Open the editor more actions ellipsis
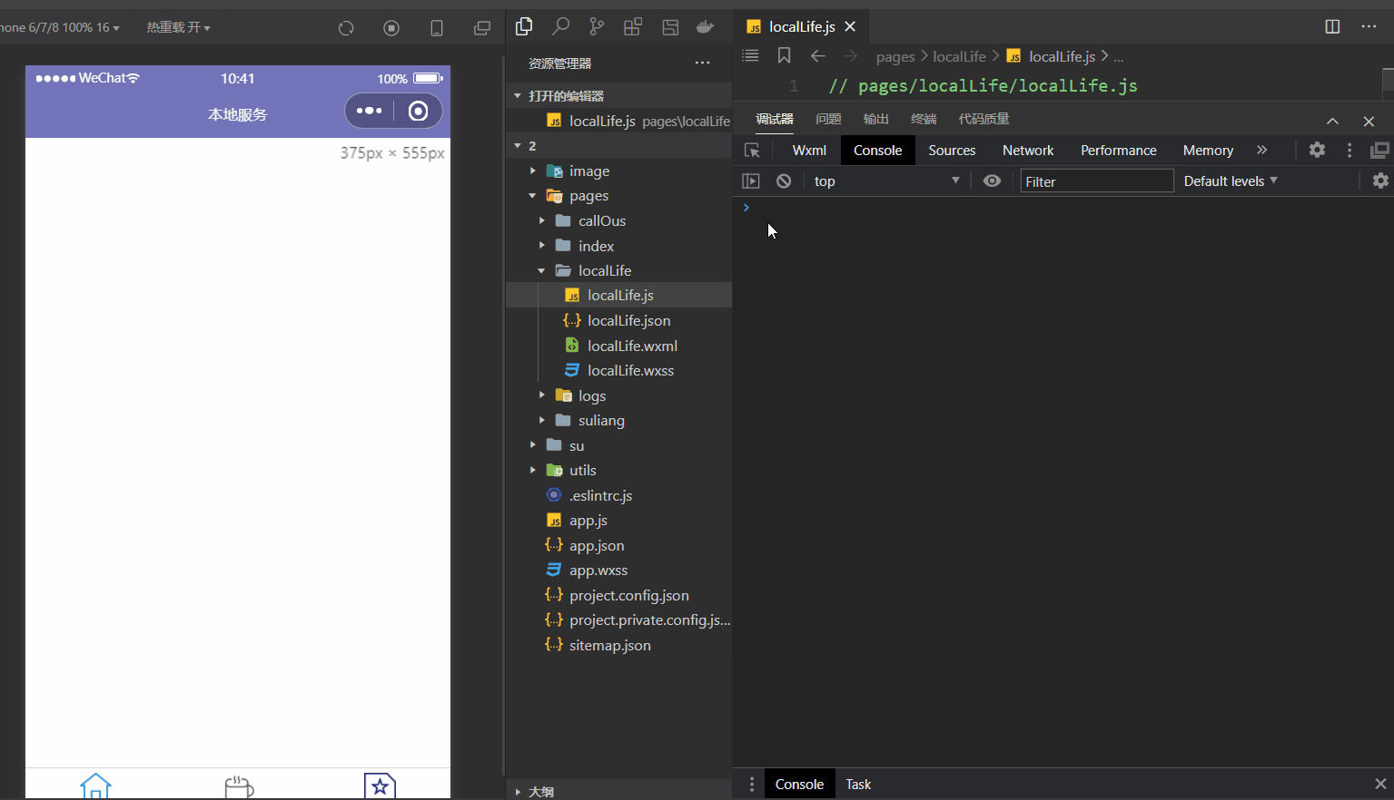Viewport: 1394px width, 800px height. click(x=1369, y=26)
